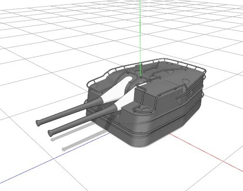This screenshot has height=191, width=243.
Task: Click the white blast bag on upper barrel
Action: 115,90
